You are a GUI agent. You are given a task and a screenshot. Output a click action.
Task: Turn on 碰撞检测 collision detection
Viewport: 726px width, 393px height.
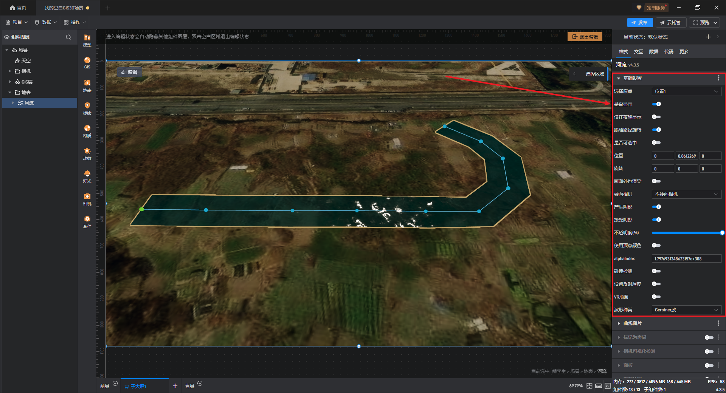(x=656, y=271)
